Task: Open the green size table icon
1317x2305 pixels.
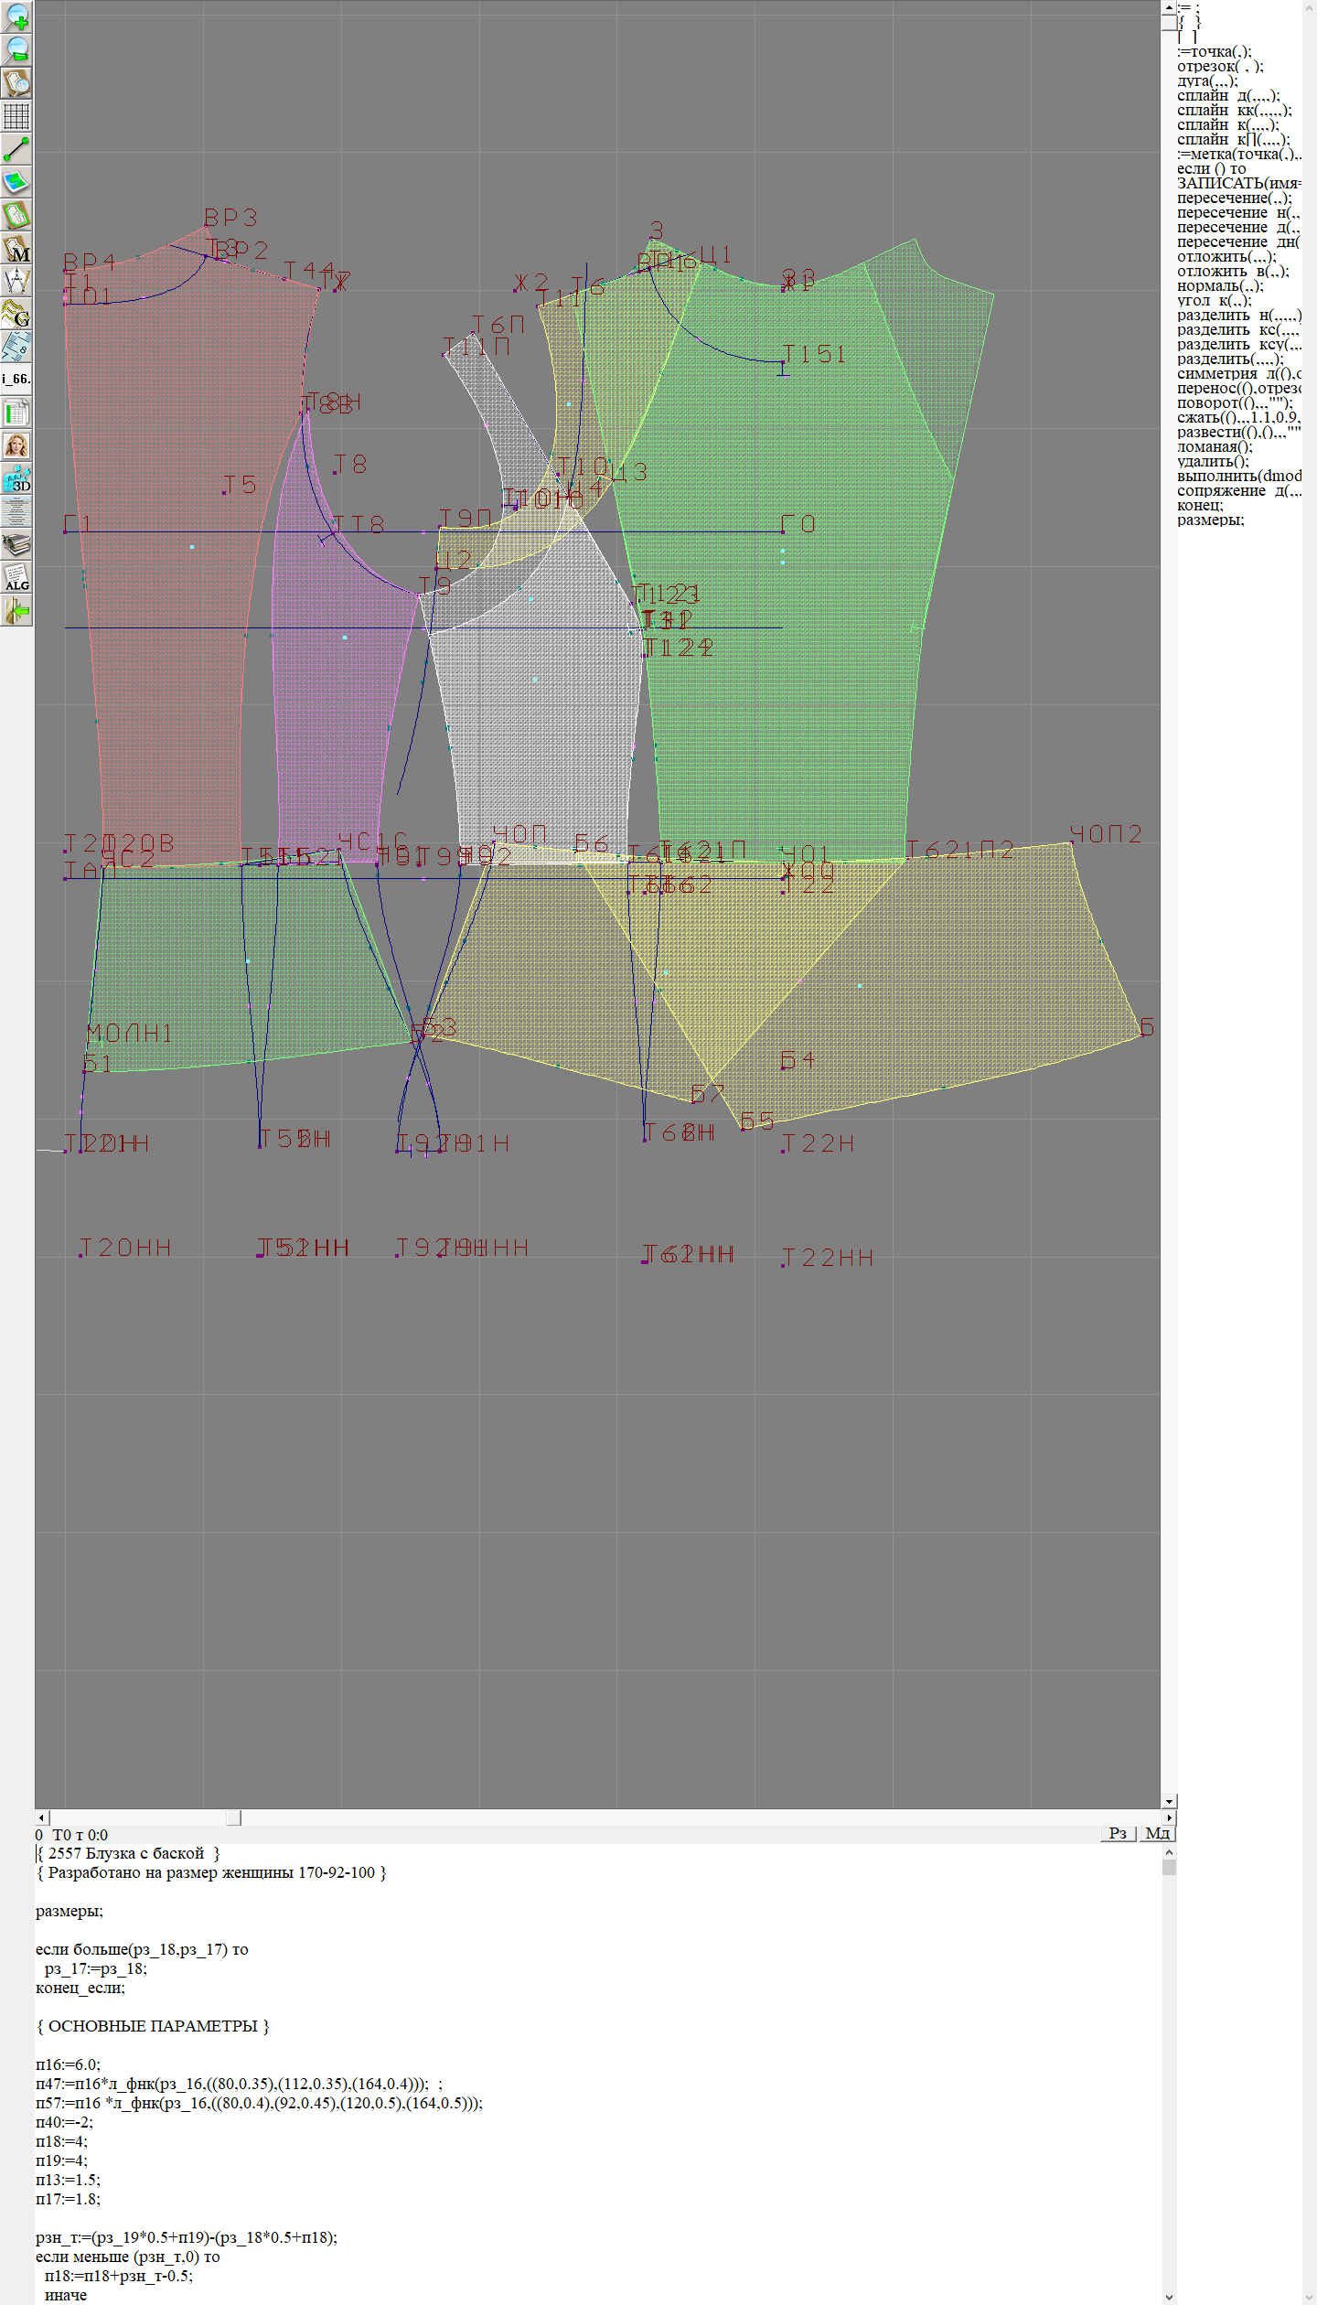Action: point(16,413)
